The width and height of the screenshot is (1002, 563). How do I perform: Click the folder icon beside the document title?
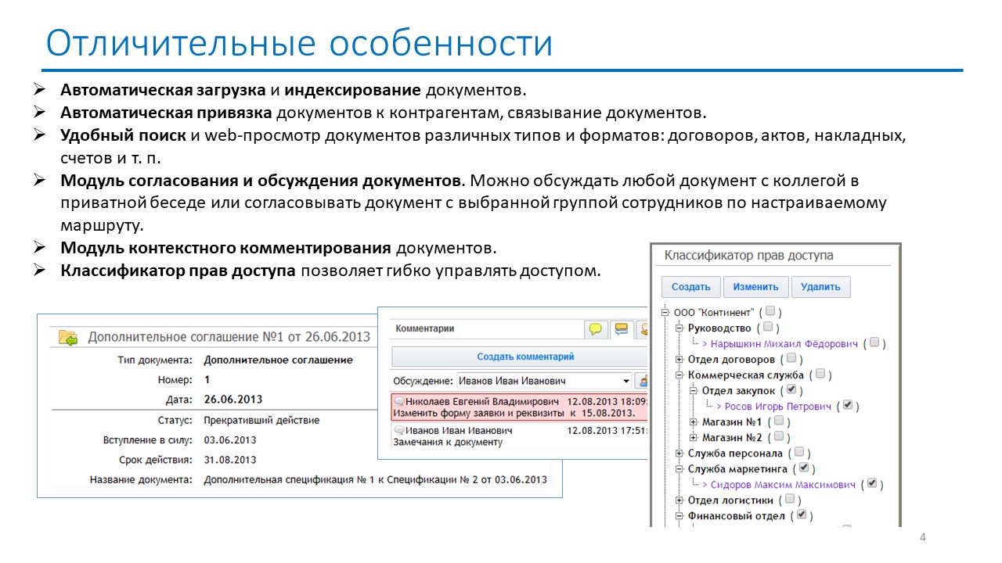pyautogui.click(x=68, y=338)
